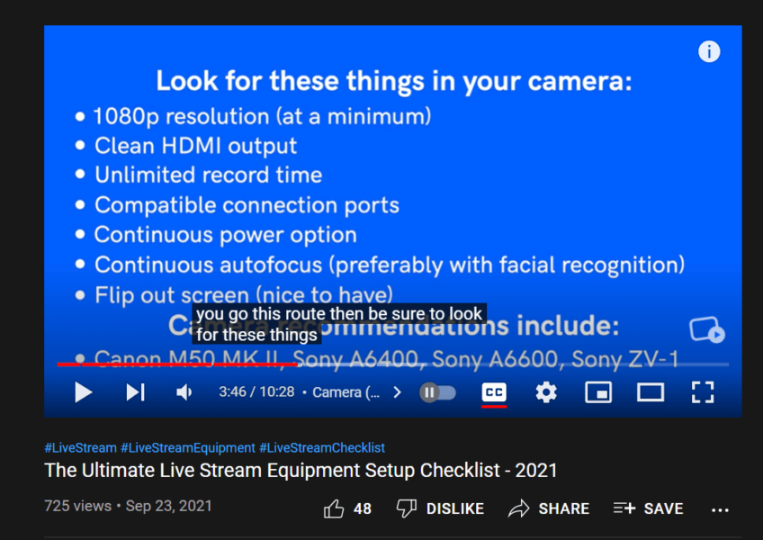Open the SHARE options

pos(549,508)
